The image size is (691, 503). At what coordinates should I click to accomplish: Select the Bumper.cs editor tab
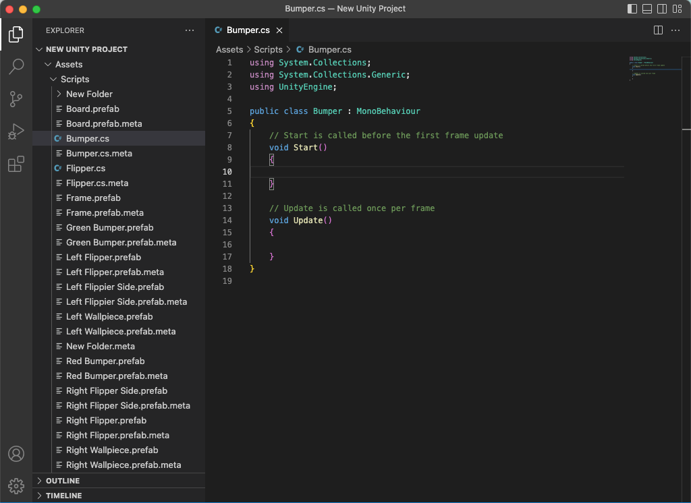click(248, 30)
